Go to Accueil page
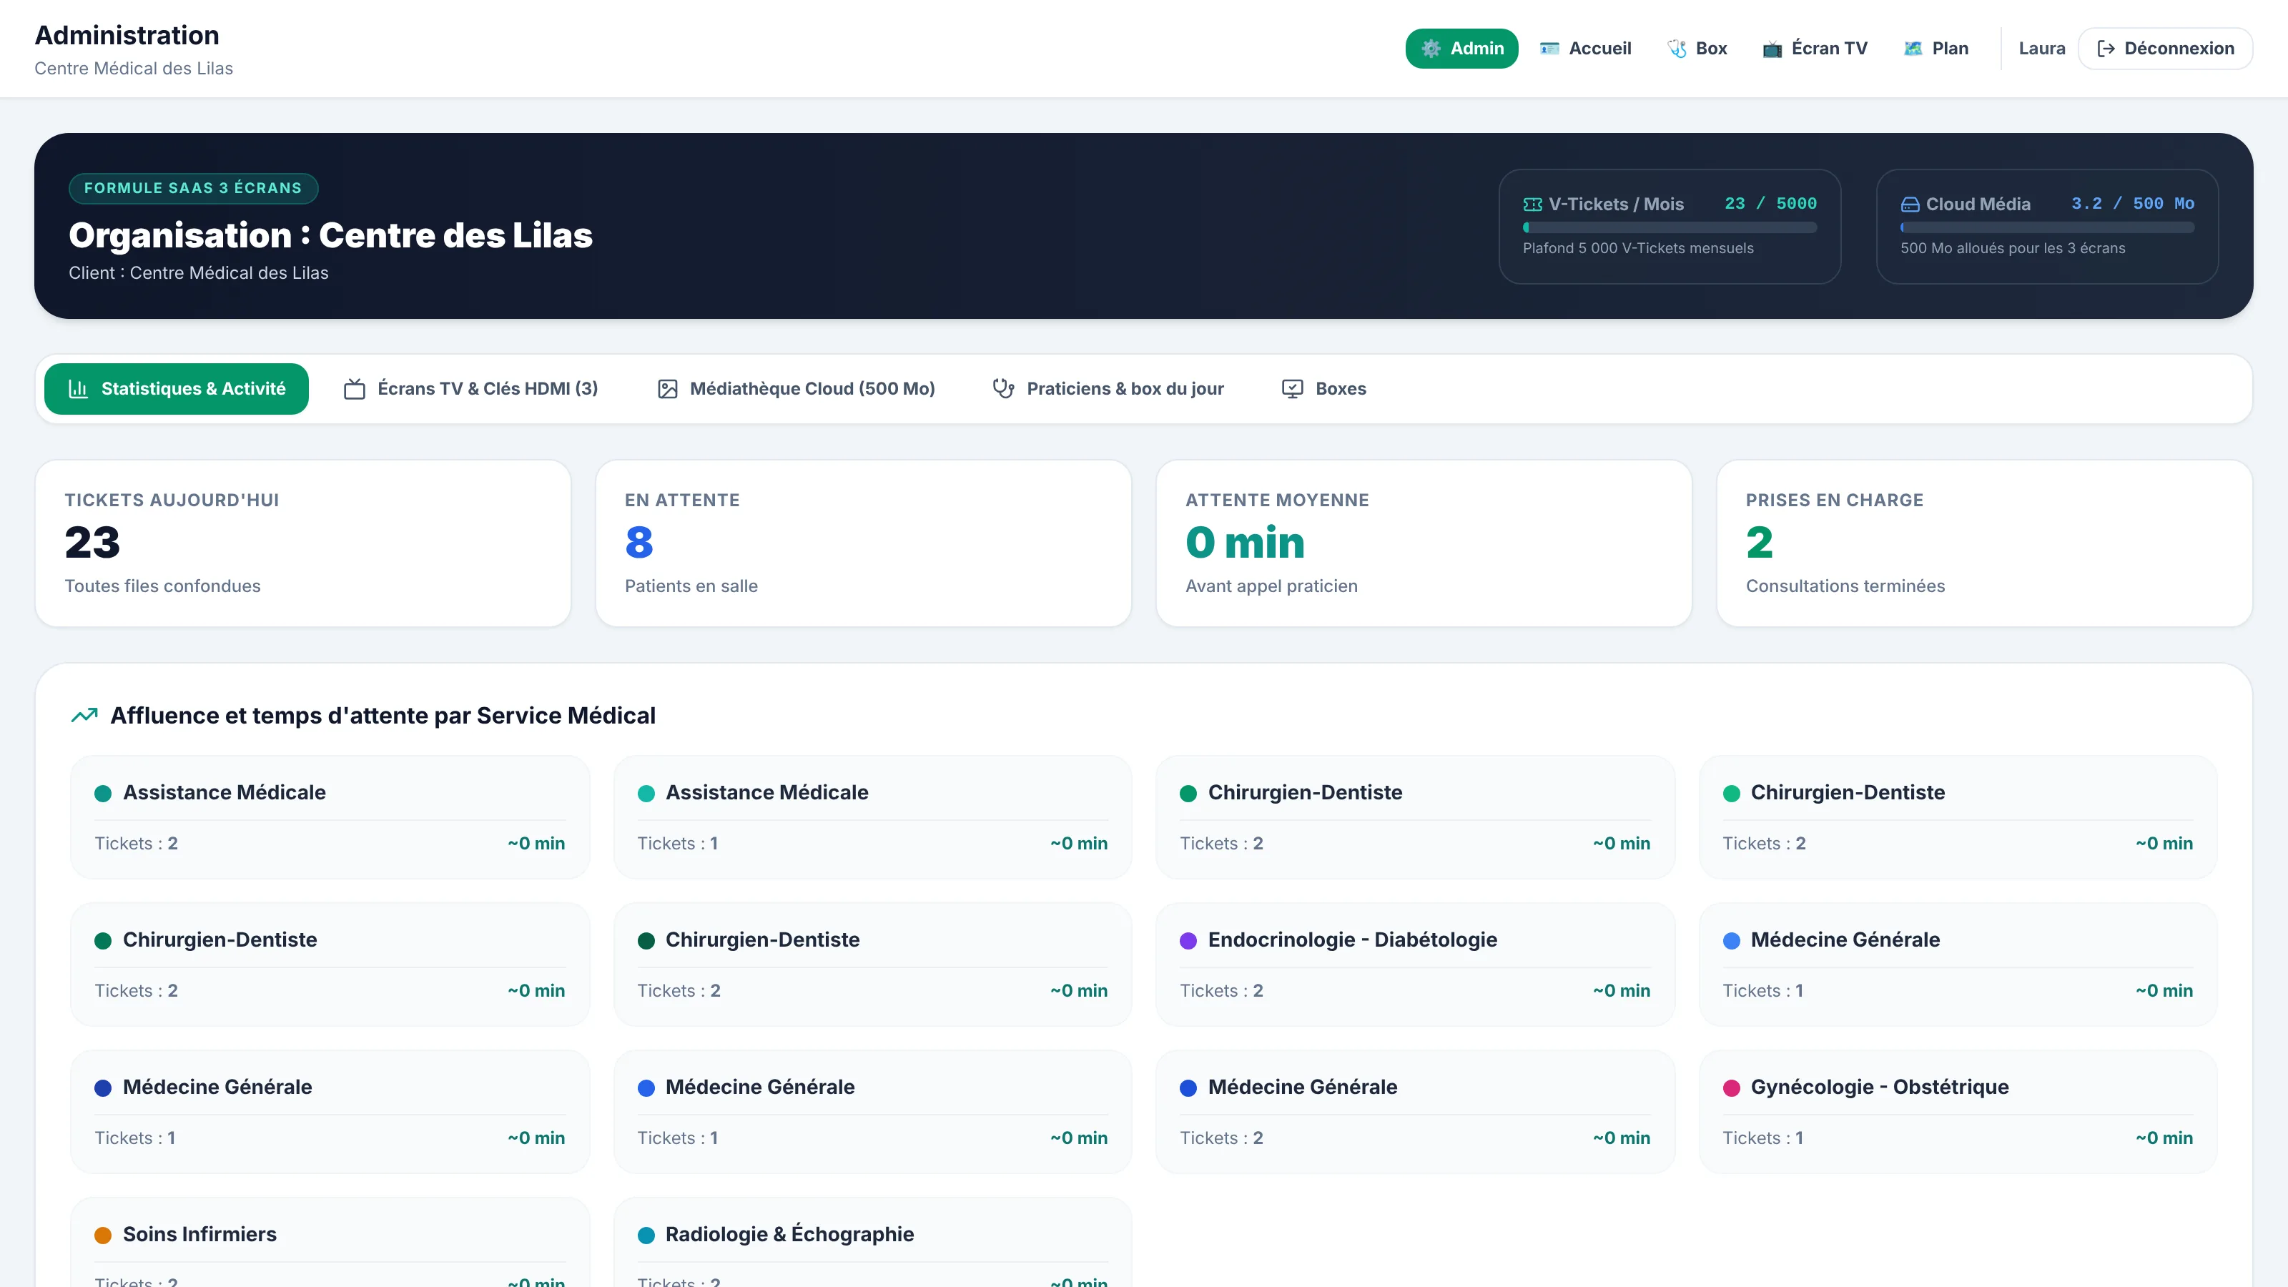The image size is (2288, 1287). coord(1585,48)
